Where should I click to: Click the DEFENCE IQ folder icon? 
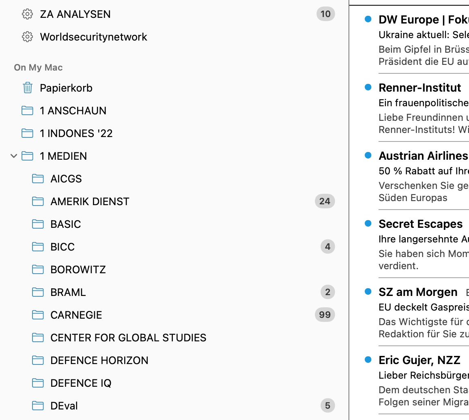point(38,383)
